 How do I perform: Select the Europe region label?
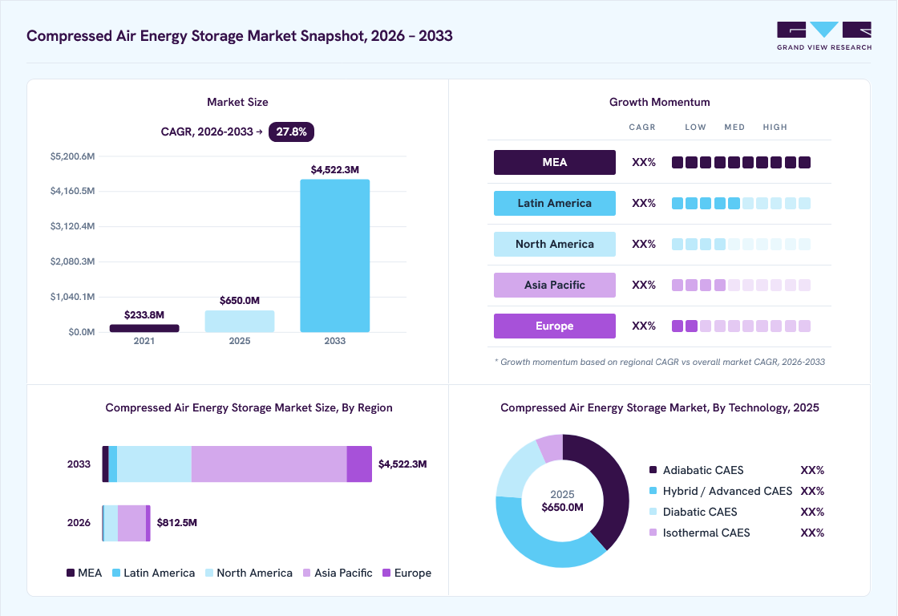point(554,326)
